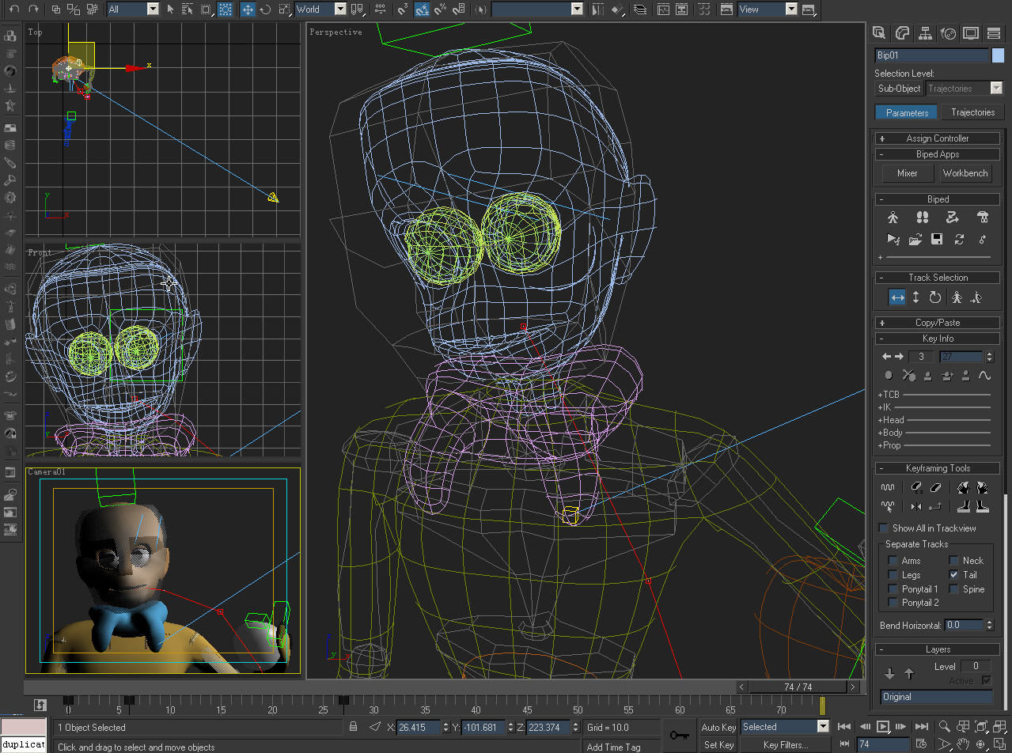Click the Undo arrow in main toolbar
The width and height of the screenshot is (1012, 753).
14,9
